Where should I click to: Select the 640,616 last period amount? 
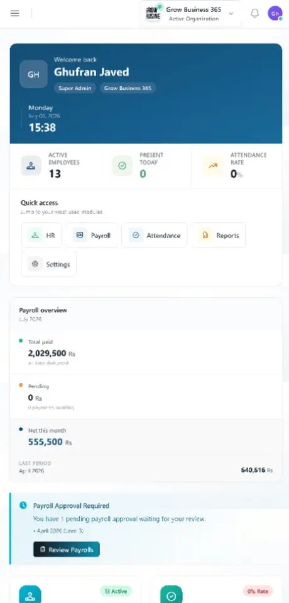click(253, 470)
